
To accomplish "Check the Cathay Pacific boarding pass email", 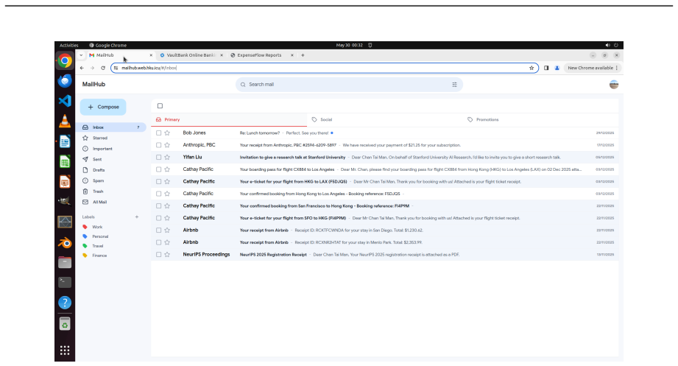I will (159, 169).
